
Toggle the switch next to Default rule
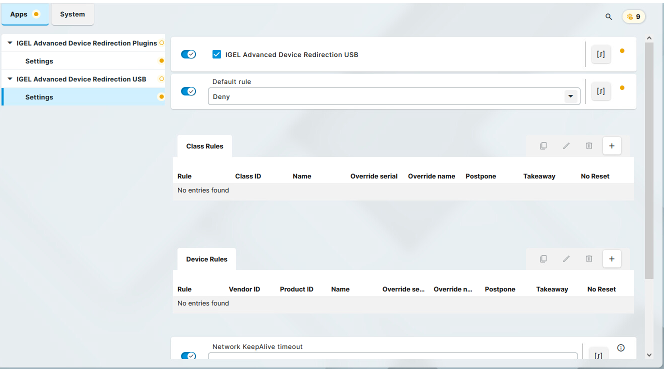[188, 91]
